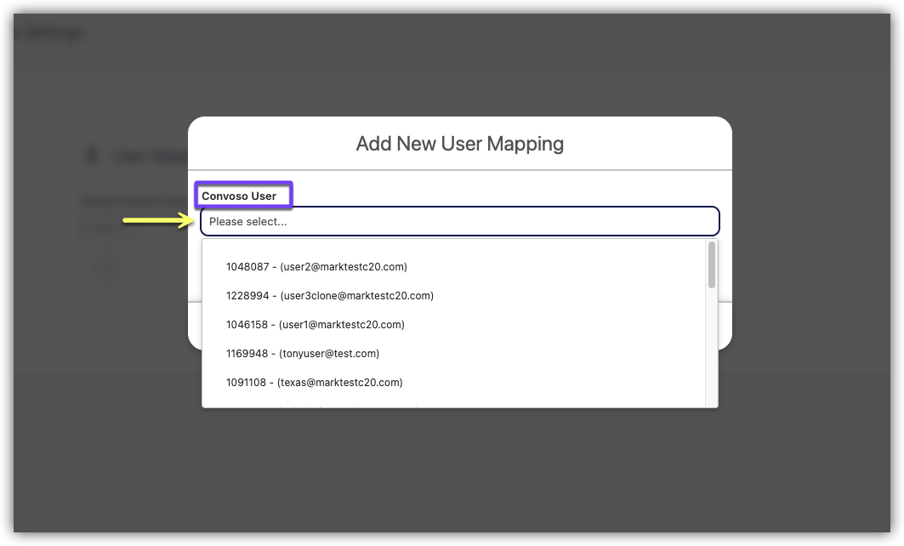The image size is (904, 546).
Task: Pick user 1046158 (user1@marktestc20.com)
Action: click(315, 325)
